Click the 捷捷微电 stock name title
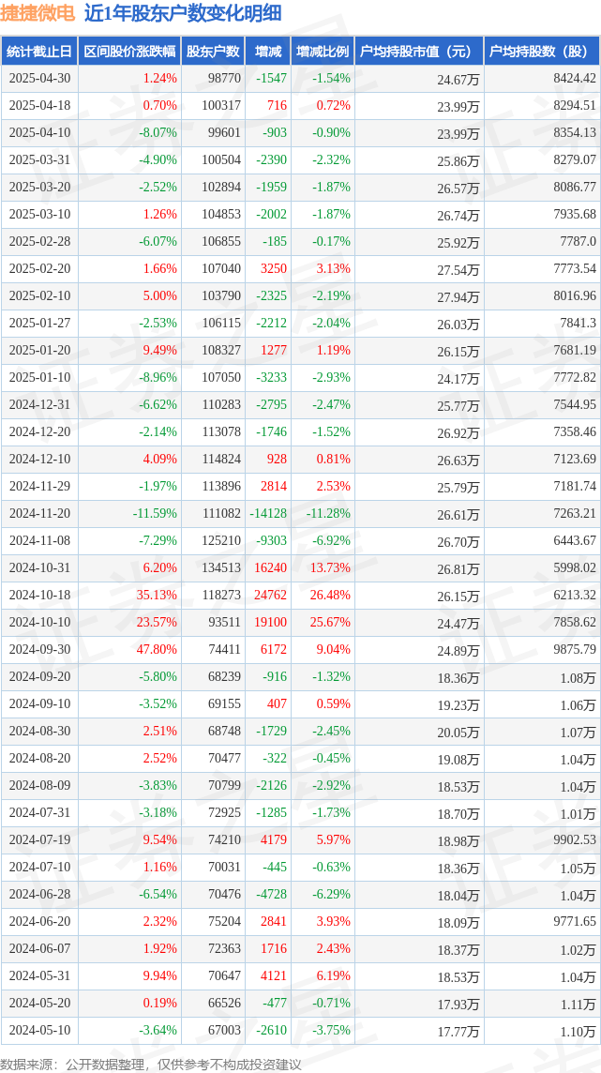The height and width of the screenshot is (1073, 601). 39,14
